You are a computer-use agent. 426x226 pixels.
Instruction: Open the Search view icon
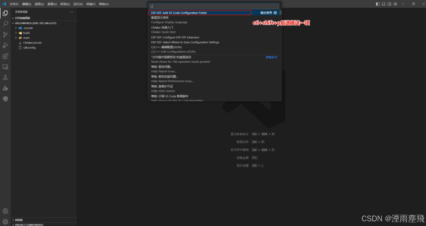click(x=5, y=24)
